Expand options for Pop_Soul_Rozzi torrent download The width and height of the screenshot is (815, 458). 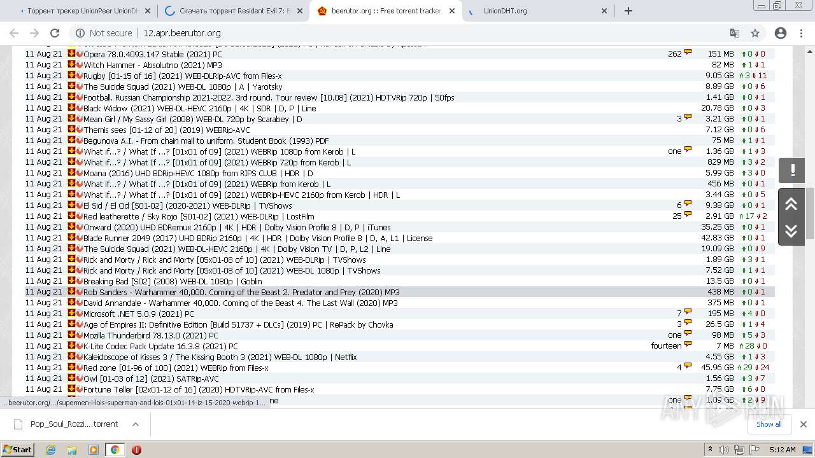tap(135, 424)
